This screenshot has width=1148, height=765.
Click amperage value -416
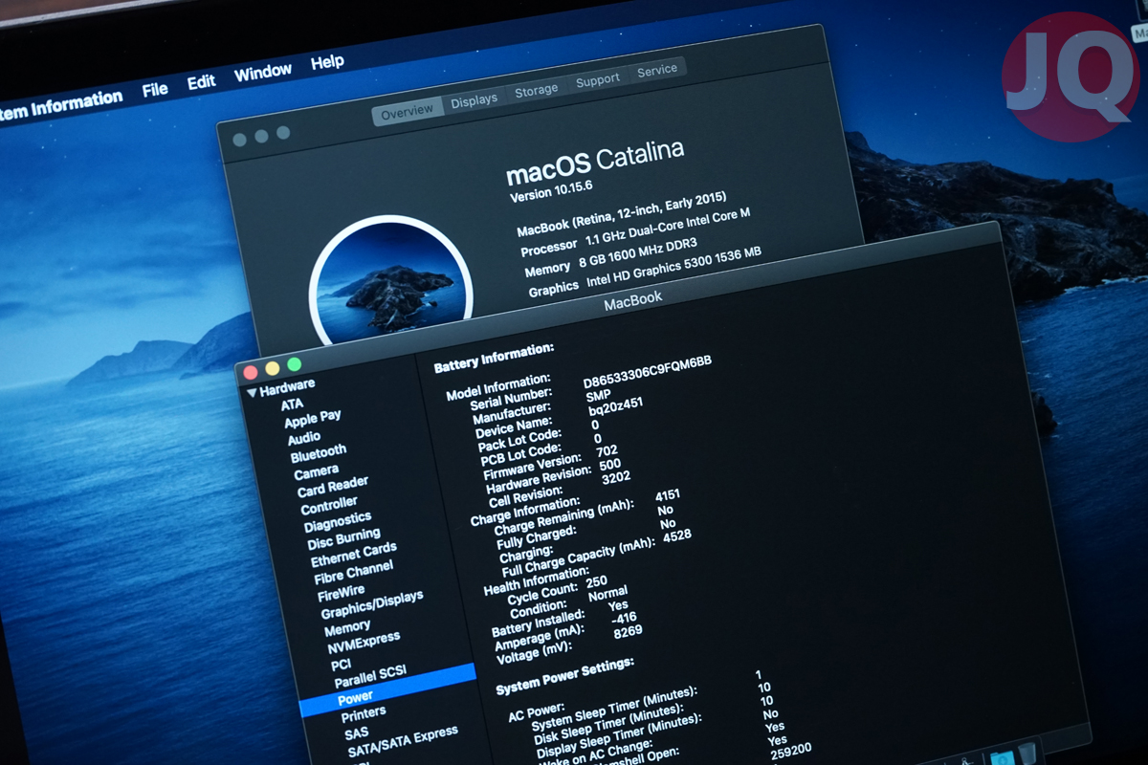click(625, 618)
